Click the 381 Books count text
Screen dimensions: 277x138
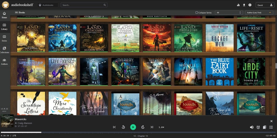[x=20, y=12]
